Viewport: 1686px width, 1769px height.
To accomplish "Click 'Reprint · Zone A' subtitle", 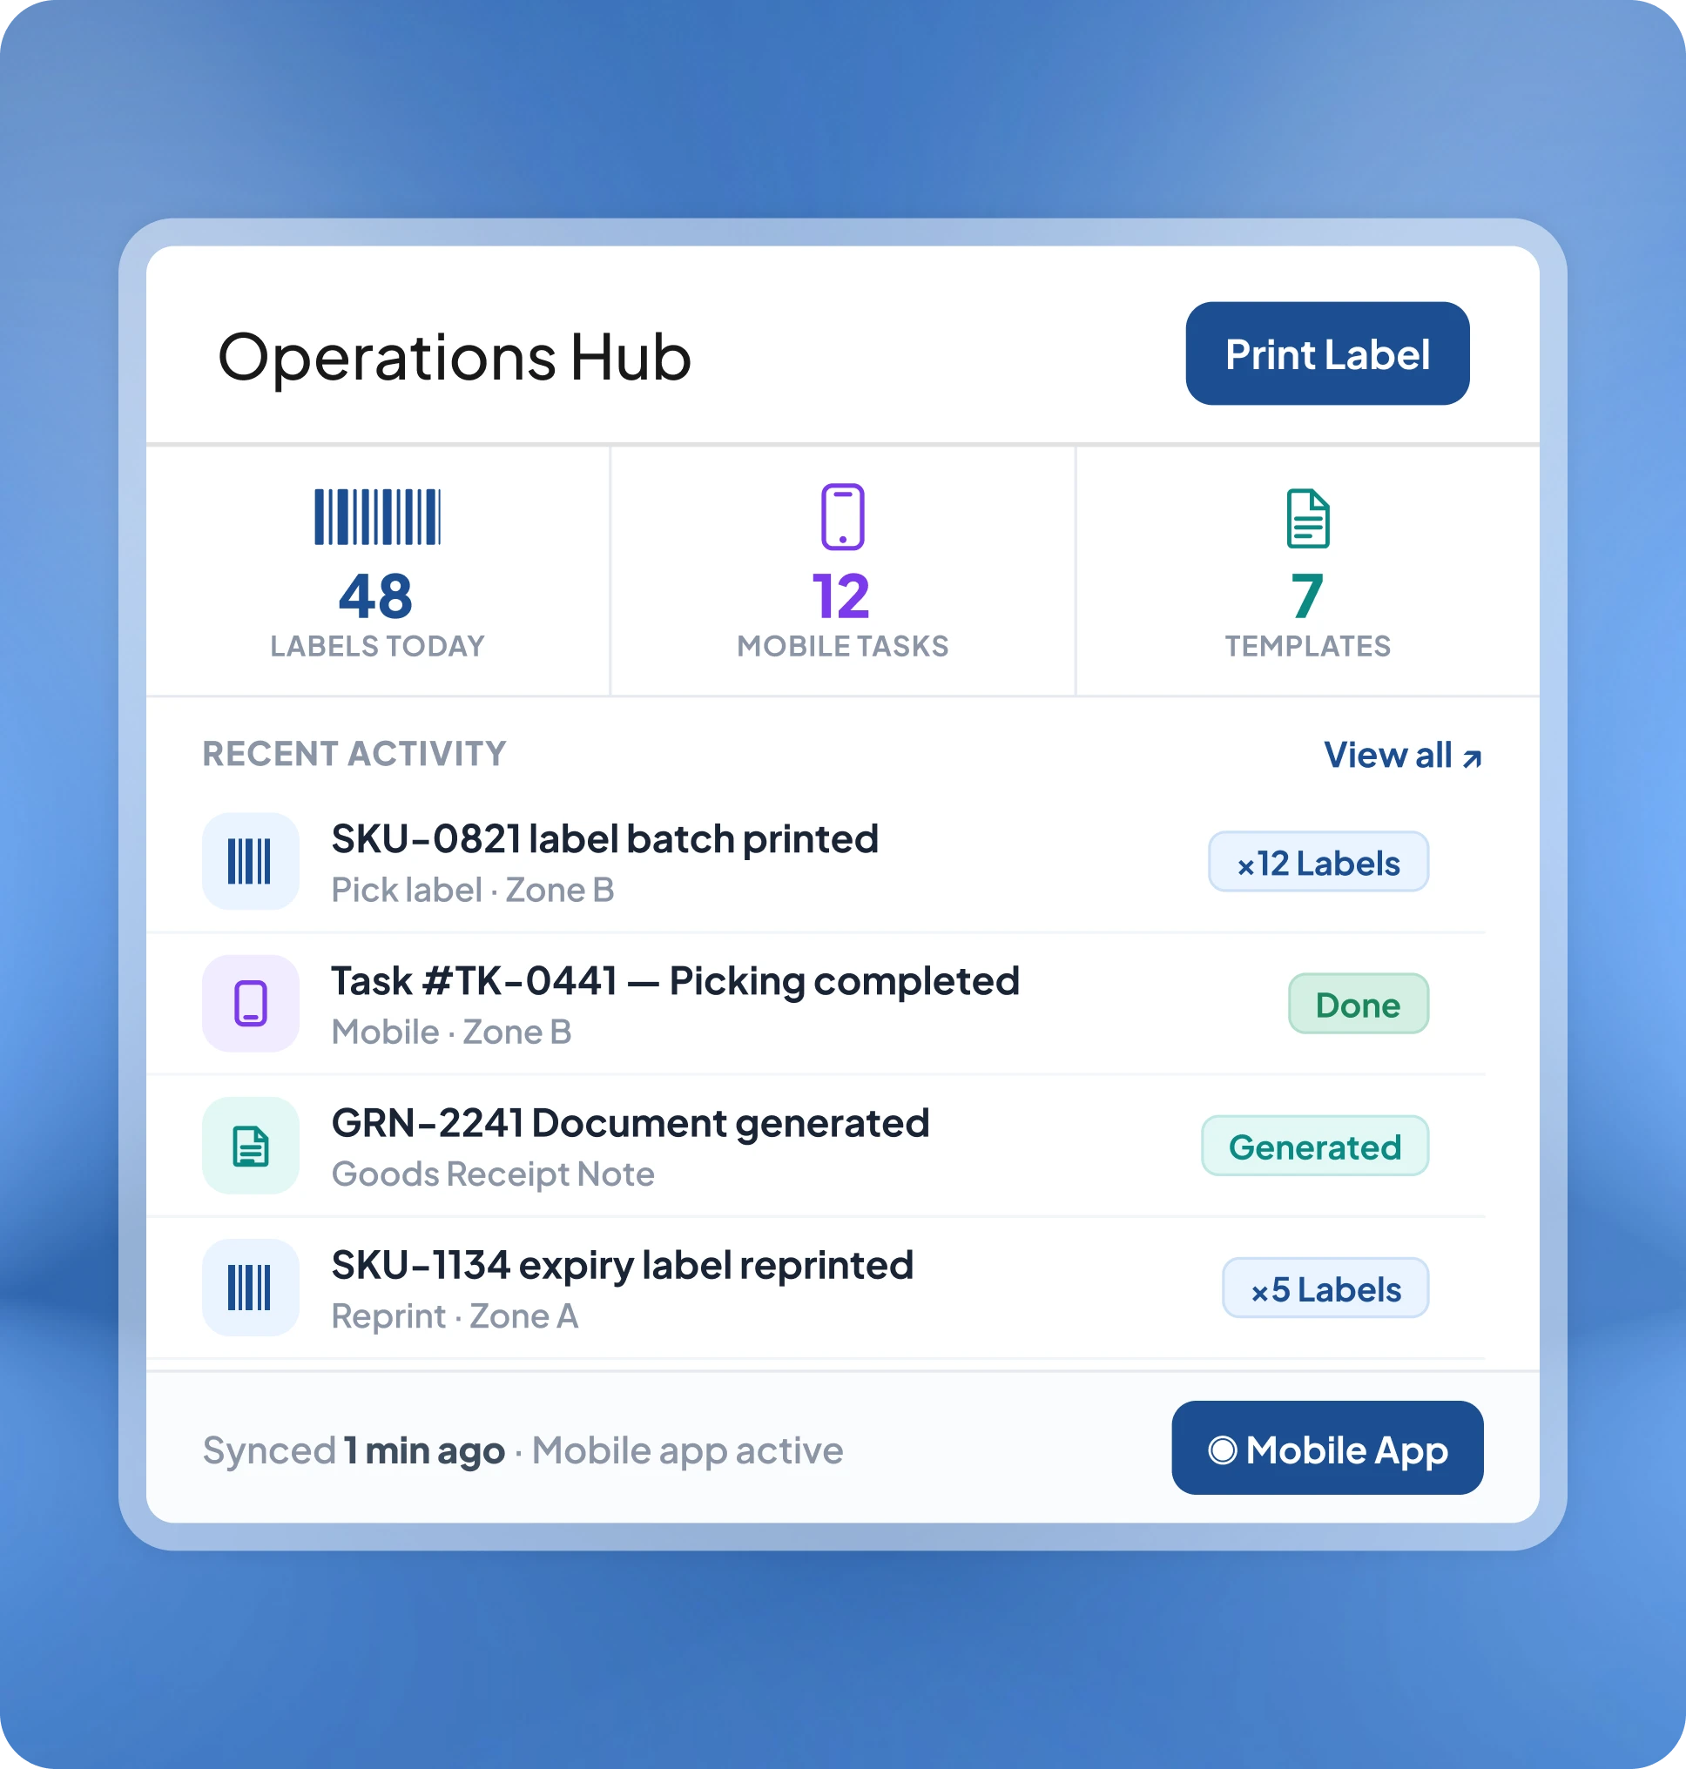I will click(455, 1316).
